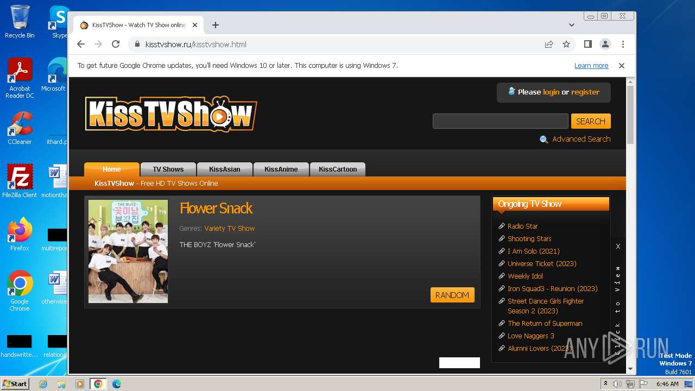The width and height of the screenshot is (695, 391).
Task: Click the RANDOM button
Action: pyautogui.click(x=452, y=295)
